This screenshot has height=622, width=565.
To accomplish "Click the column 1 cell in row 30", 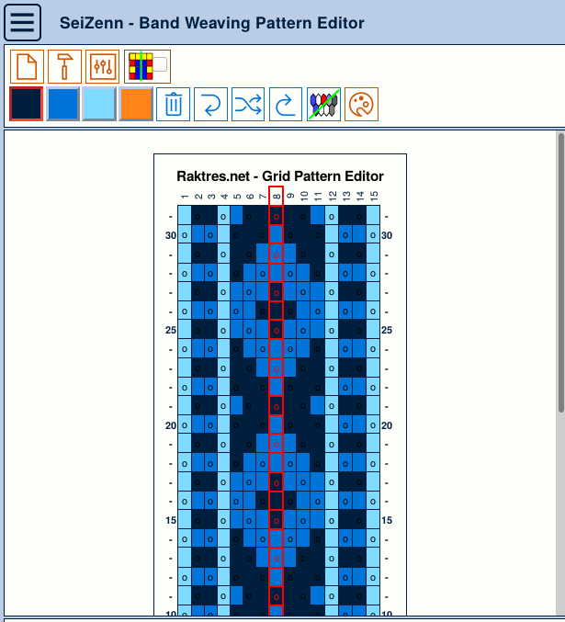I will [x=185, y=235].
